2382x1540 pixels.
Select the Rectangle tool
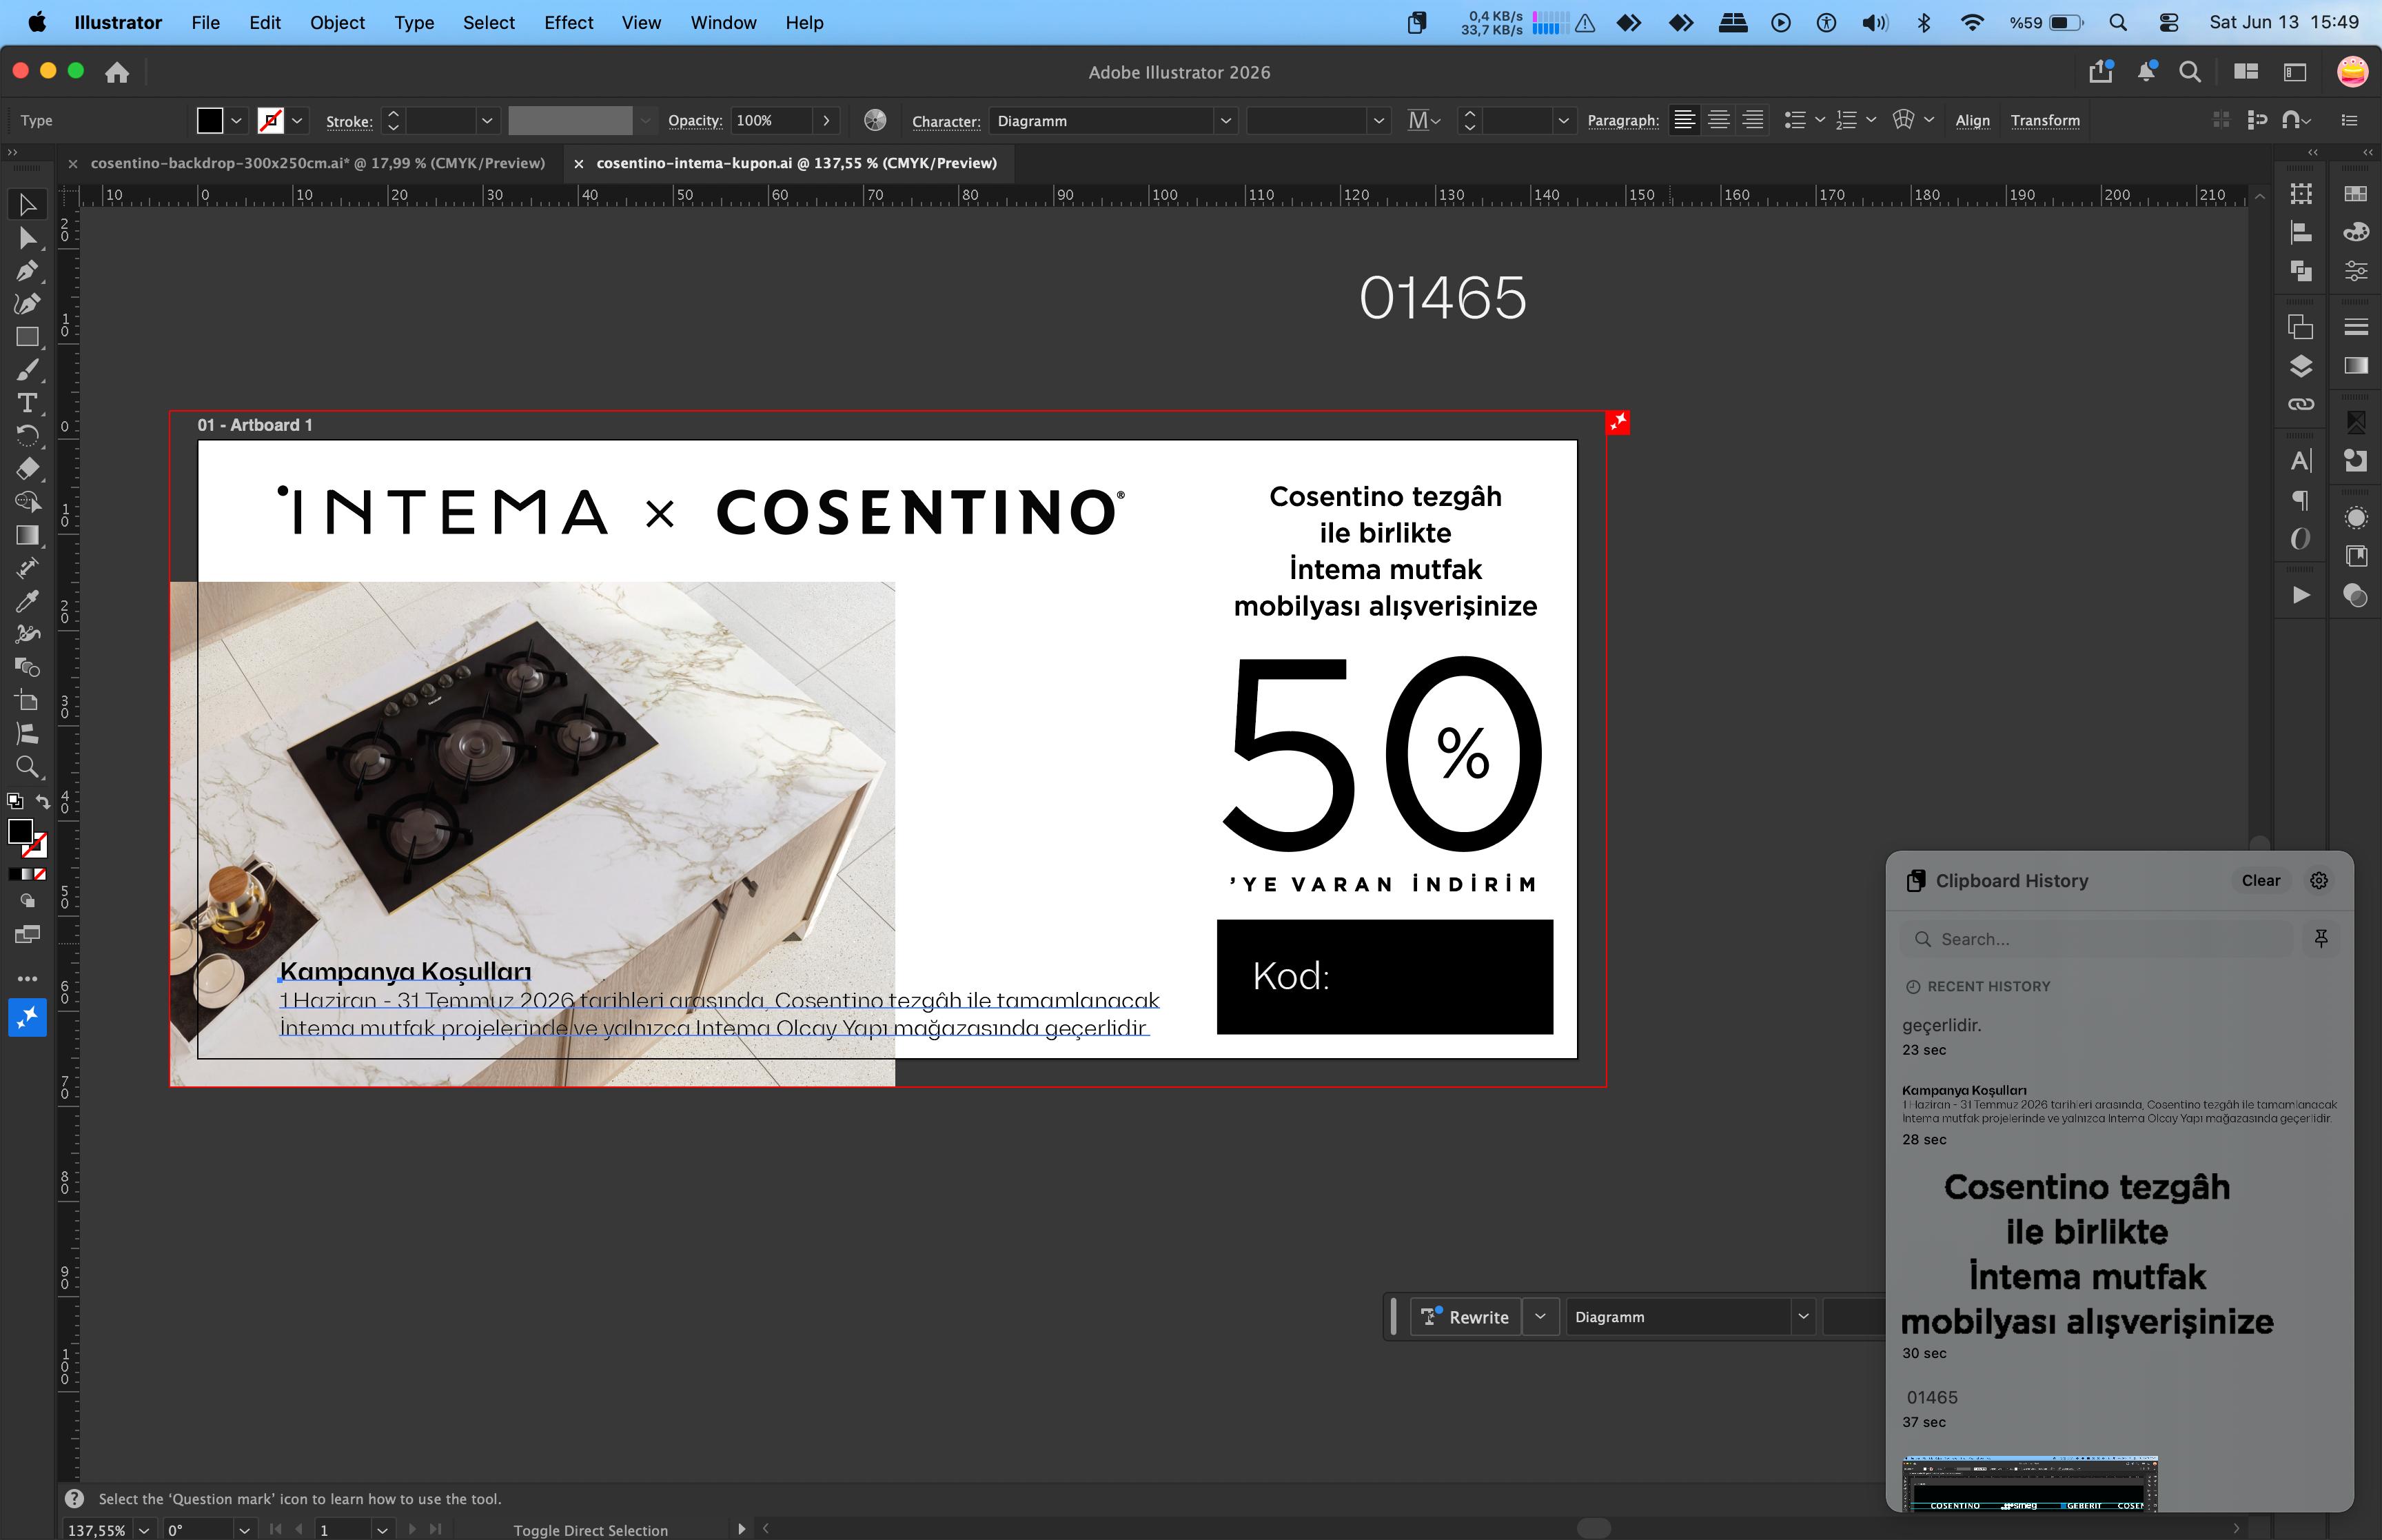(27, 337)
